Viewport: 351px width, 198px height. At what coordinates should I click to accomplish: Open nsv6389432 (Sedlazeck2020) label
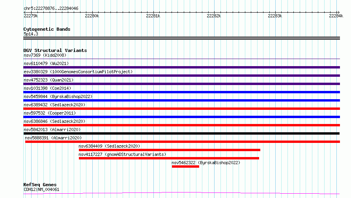[54, 105]
